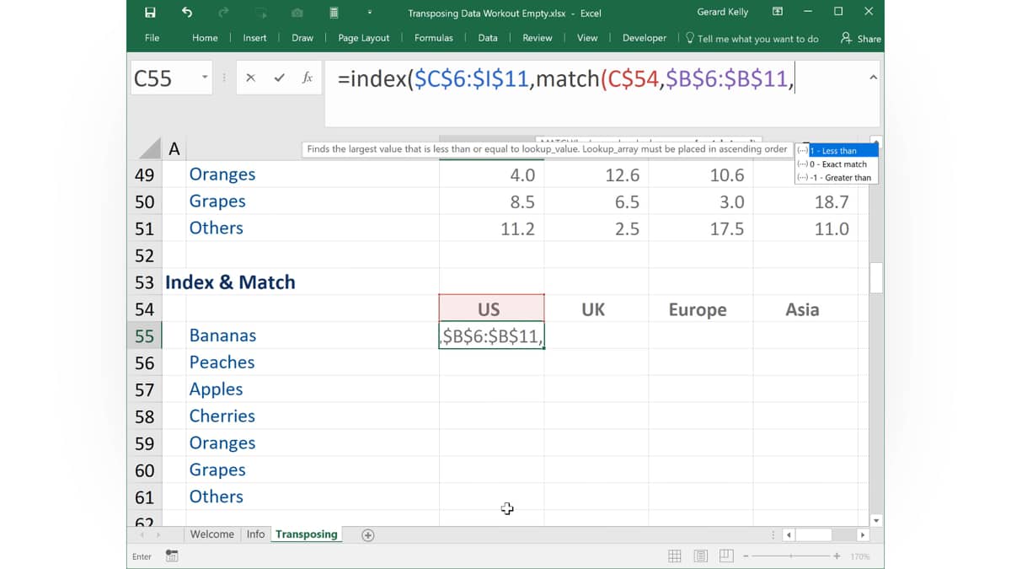
Task: Zoom out with the minus button
Action: pos(746,556)
